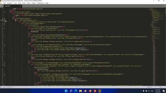Viewport: 166px width, 93px height.
Task: Click the previous tab arrow
Action: coord(1,6)
